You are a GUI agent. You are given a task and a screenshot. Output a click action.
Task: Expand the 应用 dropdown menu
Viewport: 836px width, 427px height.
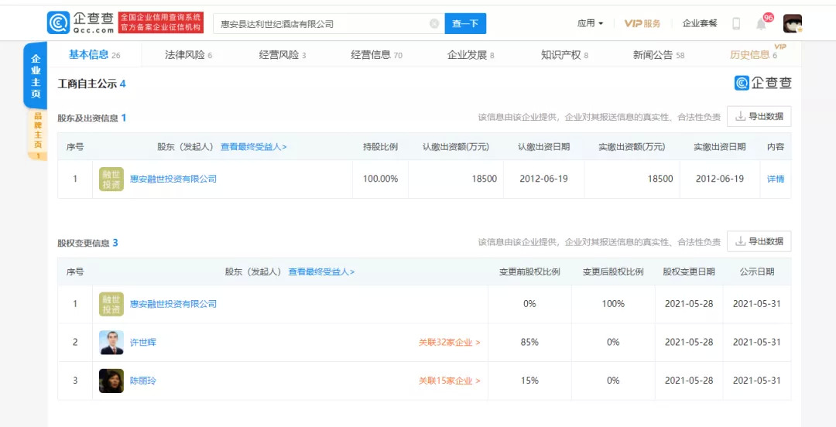tap(590, 24)
